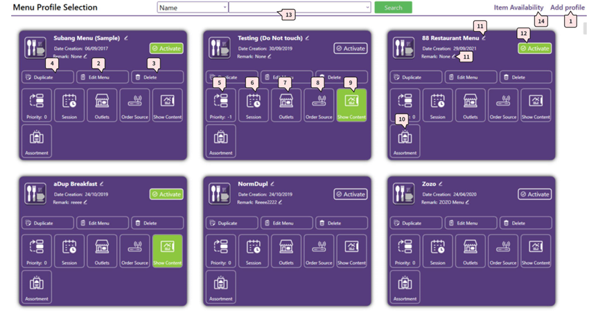Screen dimensions: 598x317
Task: Toggle Activate on Zozo card
Action: point(534,194)
